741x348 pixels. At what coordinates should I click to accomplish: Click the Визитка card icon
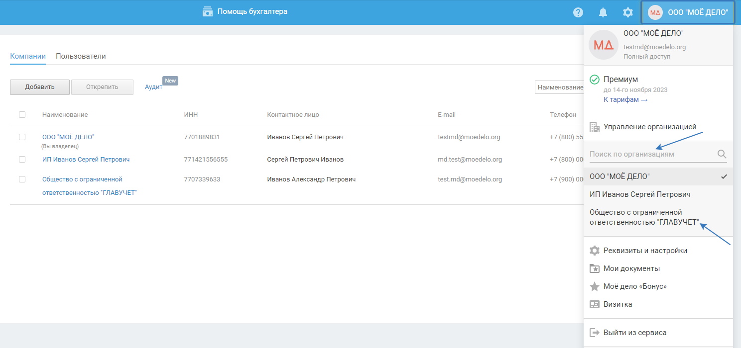(595, 304)
